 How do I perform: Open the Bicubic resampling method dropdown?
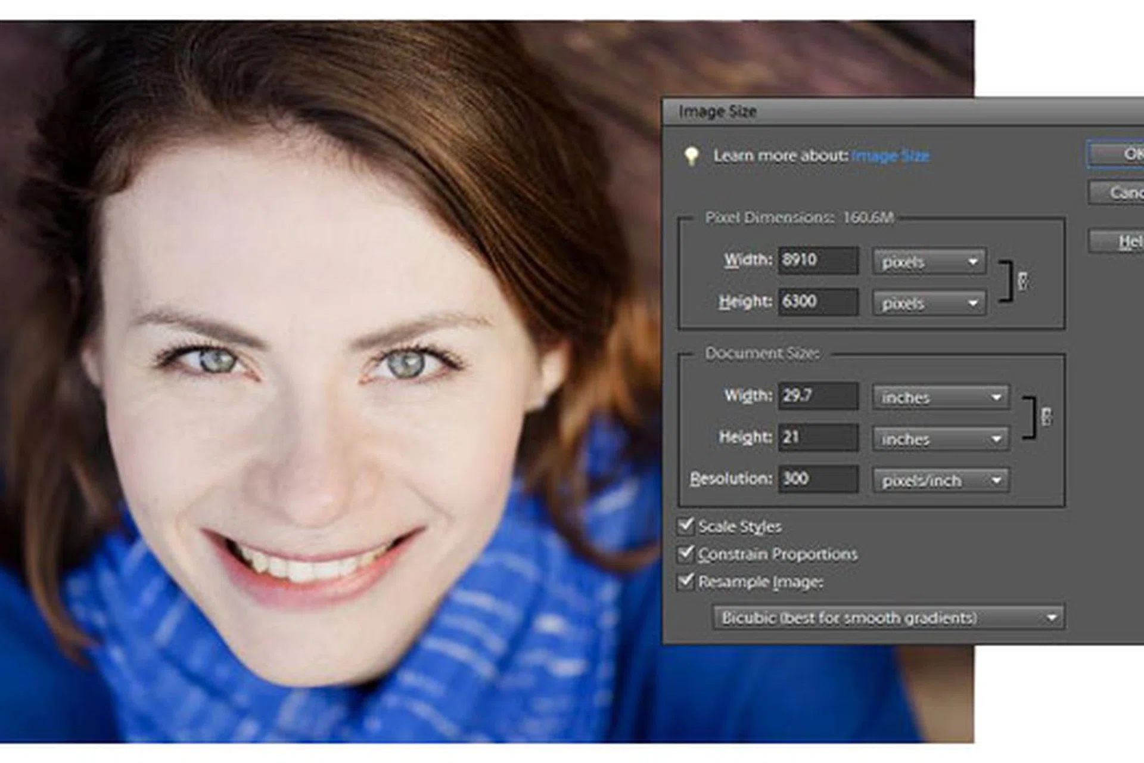tap(888, 618)
